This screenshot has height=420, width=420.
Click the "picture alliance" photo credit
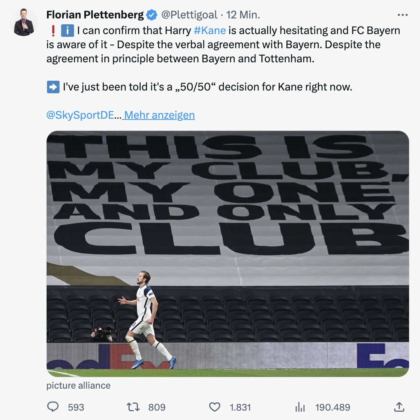pyautogui.click(x=78, y=386)
